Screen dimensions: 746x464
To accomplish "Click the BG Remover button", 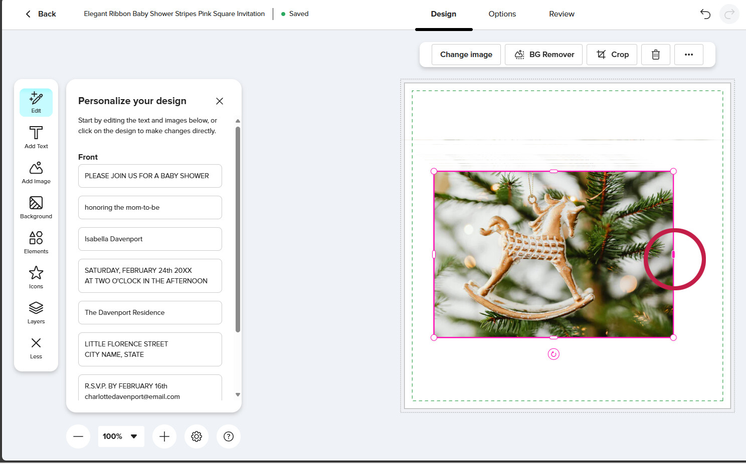I will click(x=544, y=55).
